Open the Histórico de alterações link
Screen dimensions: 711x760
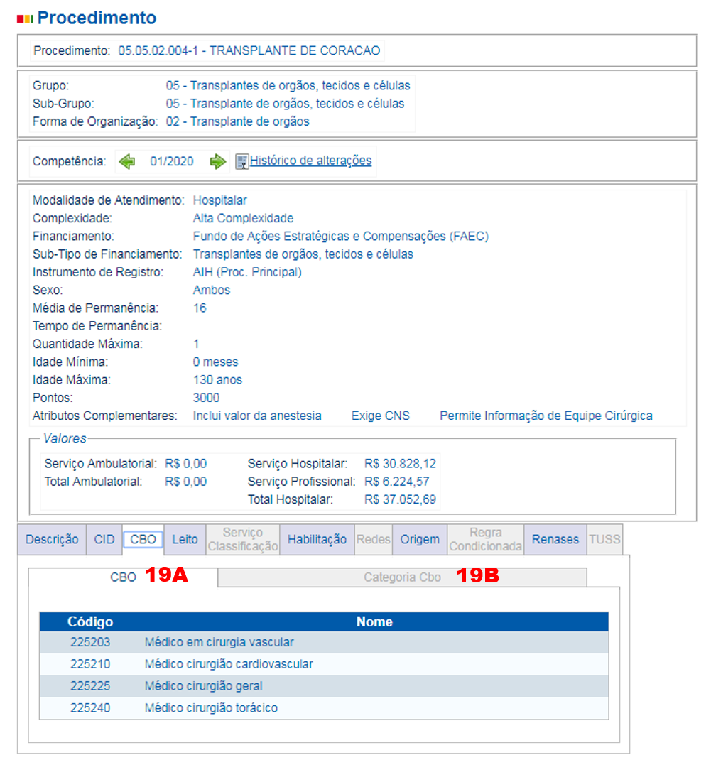tap(310, 161)
